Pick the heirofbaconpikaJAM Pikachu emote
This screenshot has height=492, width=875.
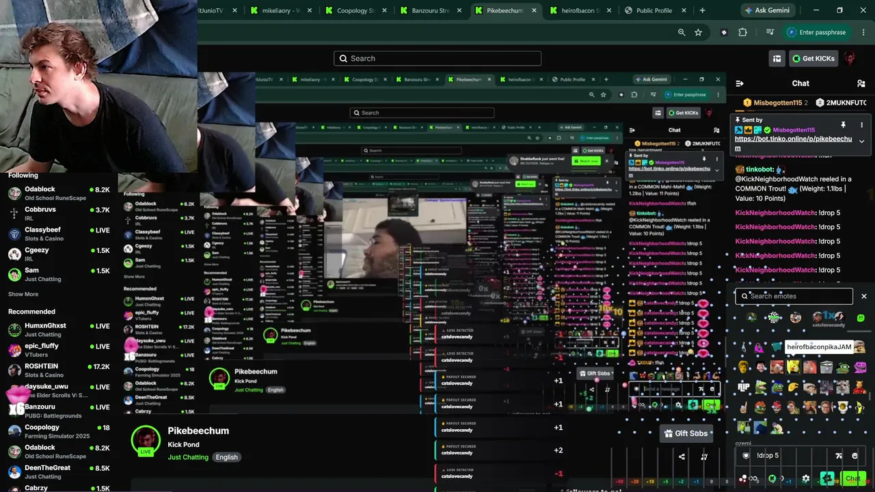[794, 367]
